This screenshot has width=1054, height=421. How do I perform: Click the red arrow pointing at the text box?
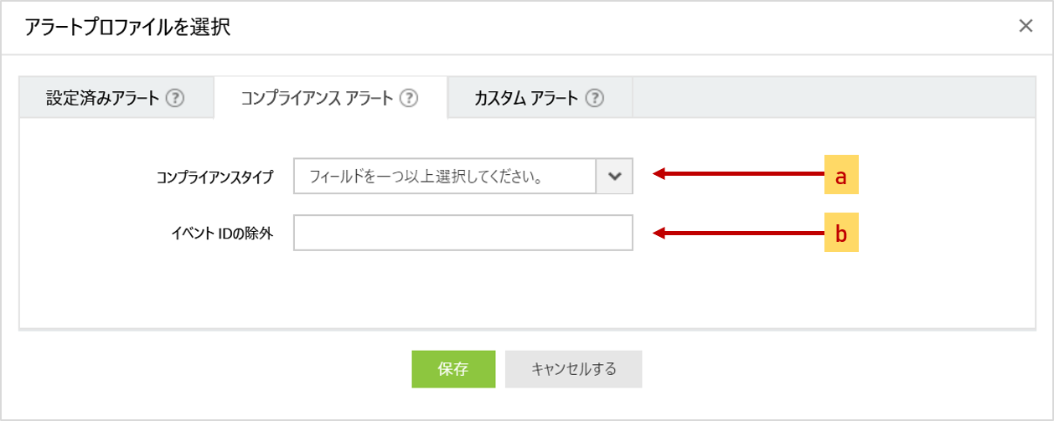(737, 234)
